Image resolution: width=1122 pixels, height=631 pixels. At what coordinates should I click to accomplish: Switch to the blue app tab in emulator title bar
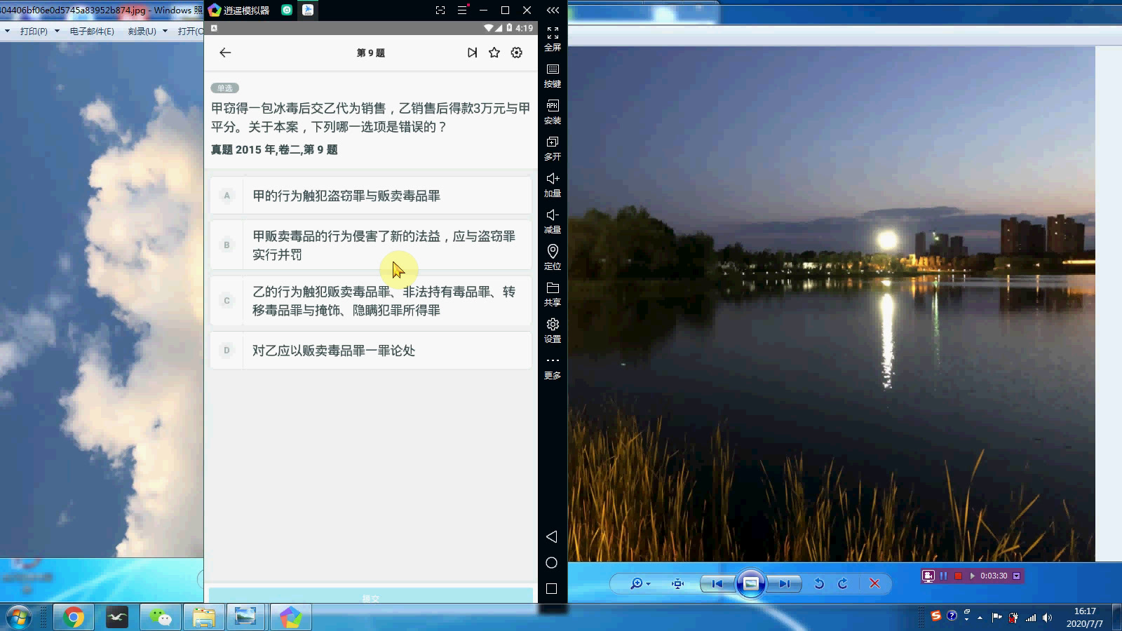pyautogui.click(x=308, y=10)
